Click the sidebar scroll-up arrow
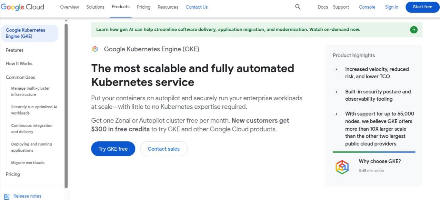This screenshot has height=200, width=440. click(x=66, y=21)
